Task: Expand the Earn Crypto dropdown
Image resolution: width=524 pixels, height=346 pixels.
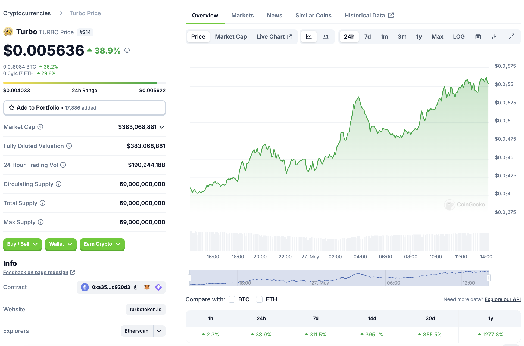Action: (x=102, y=244)
